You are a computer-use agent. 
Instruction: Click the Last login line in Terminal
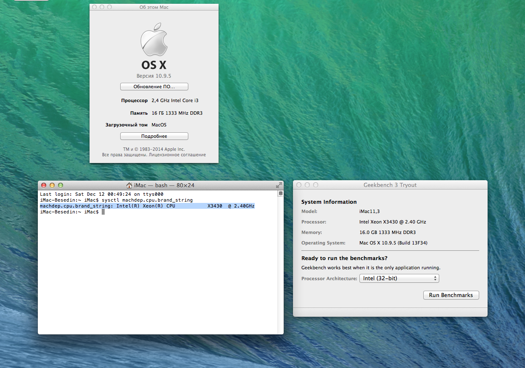point(101,194)
